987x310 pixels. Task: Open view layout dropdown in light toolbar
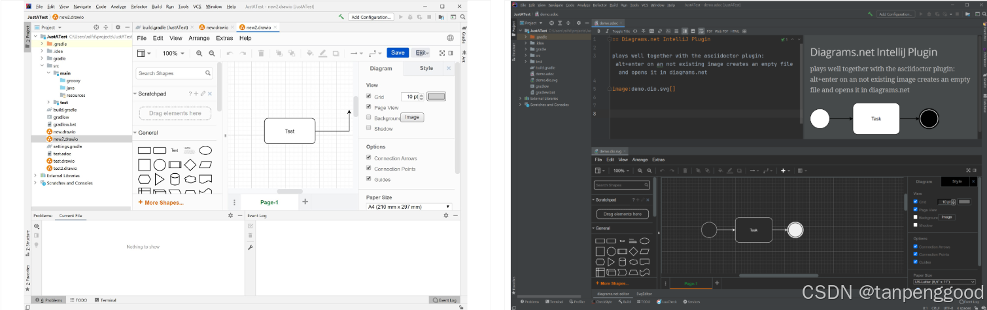(144, 53)
